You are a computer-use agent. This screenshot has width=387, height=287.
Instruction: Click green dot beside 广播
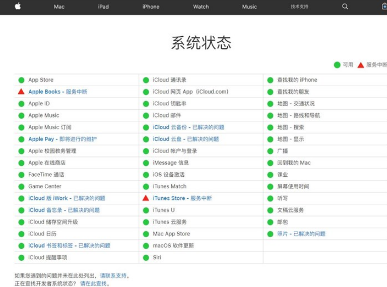[270, 151]
